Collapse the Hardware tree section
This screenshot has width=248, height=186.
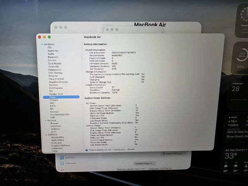tap(42, 45)
